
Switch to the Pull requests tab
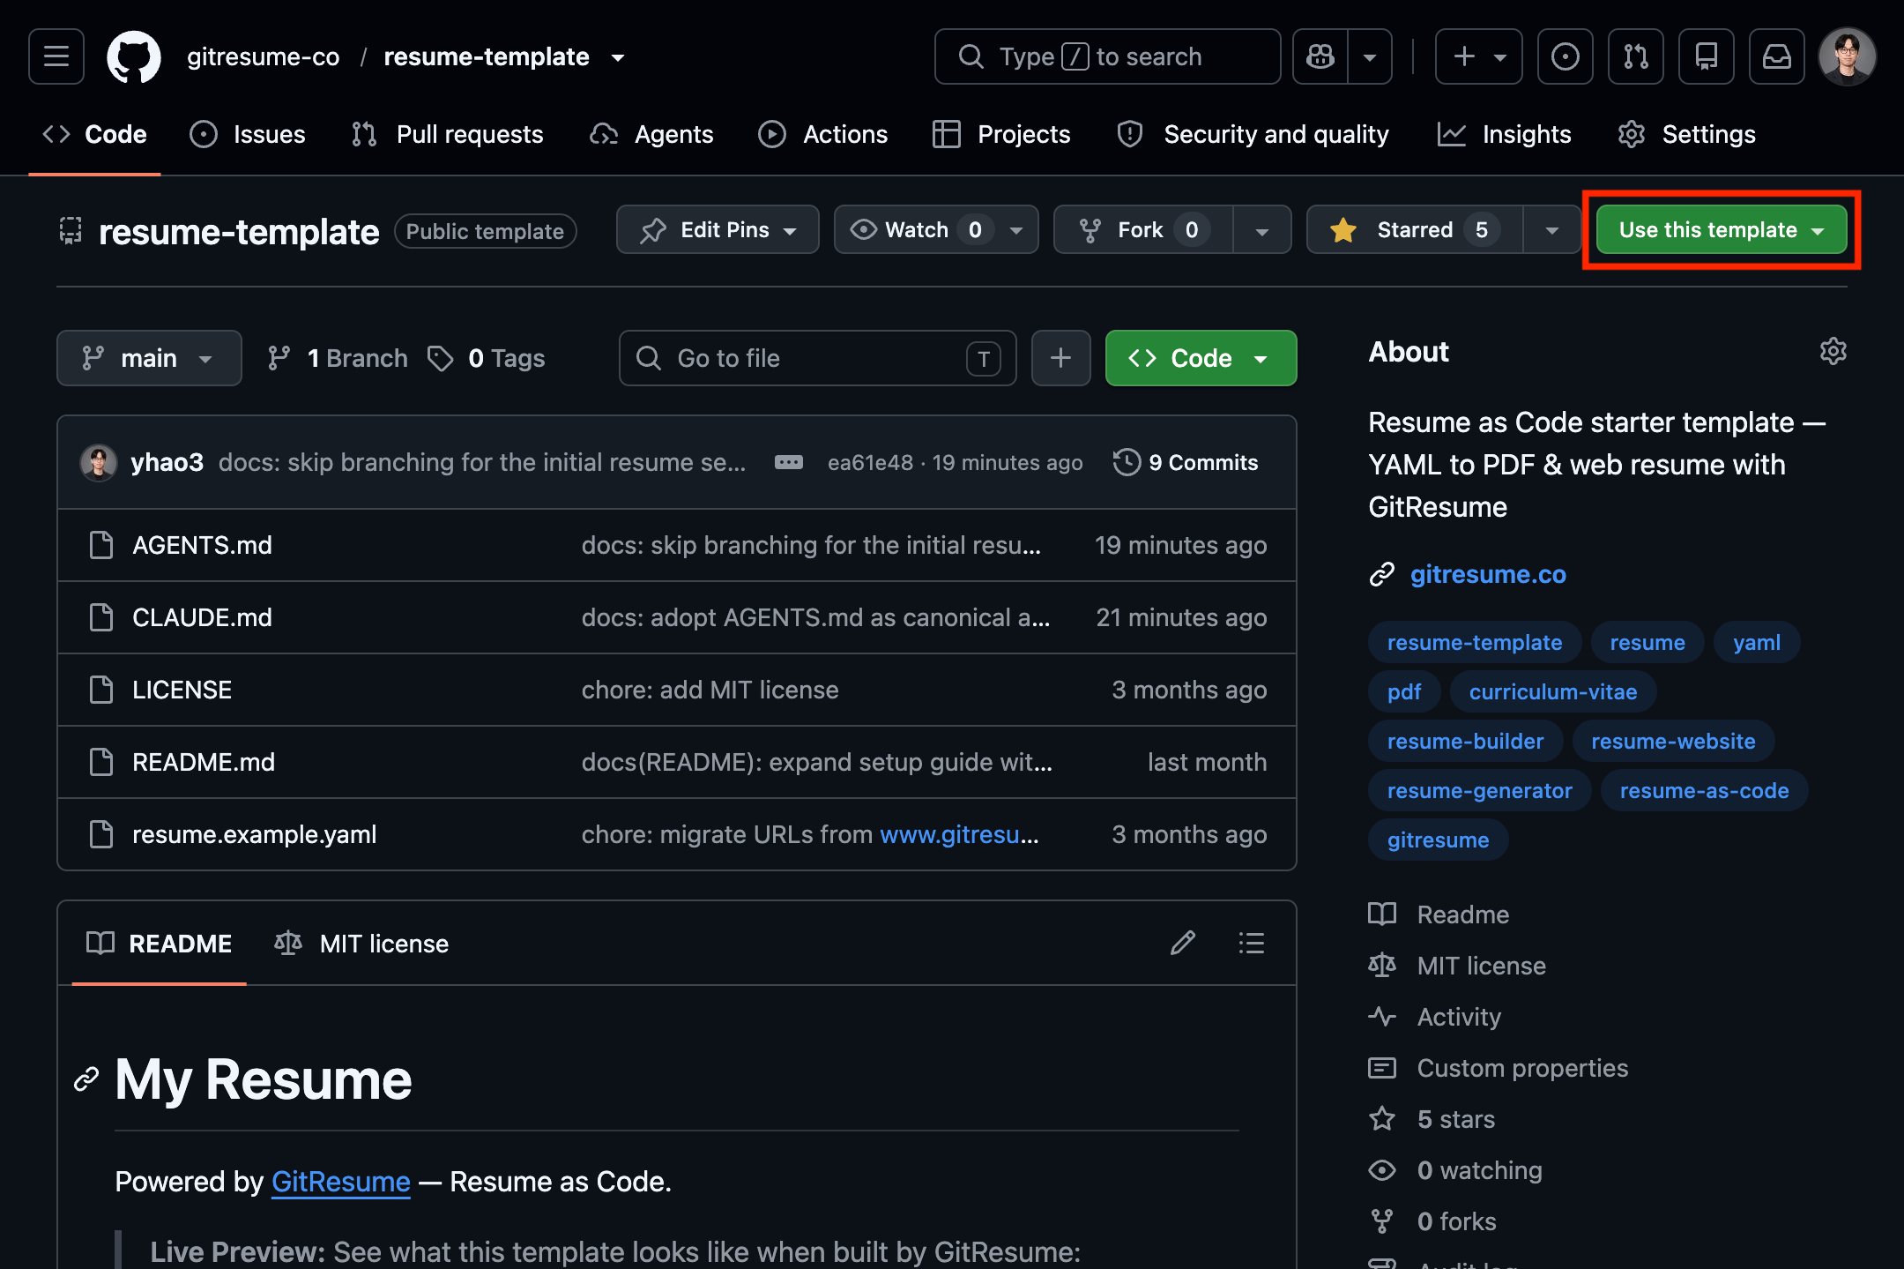(x=447, y=134)
